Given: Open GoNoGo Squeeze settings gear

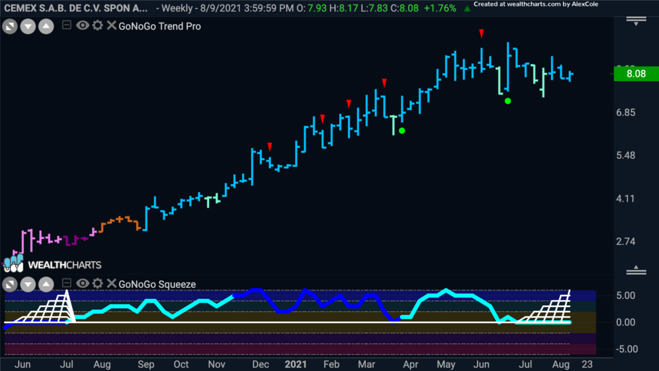Looking at the screenshot, I should (98, 283).
